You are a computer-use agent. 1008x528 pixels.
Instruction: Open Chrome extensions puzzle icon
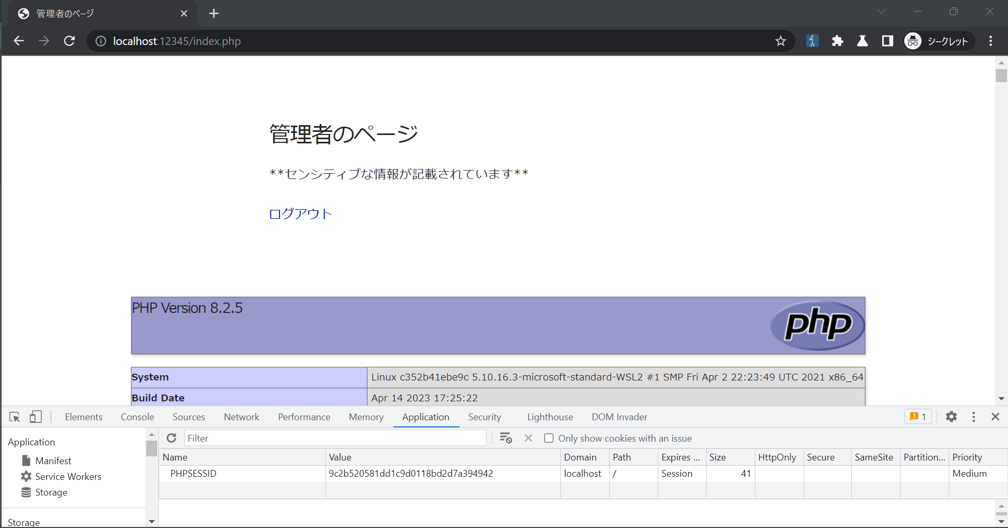point(837,41)
